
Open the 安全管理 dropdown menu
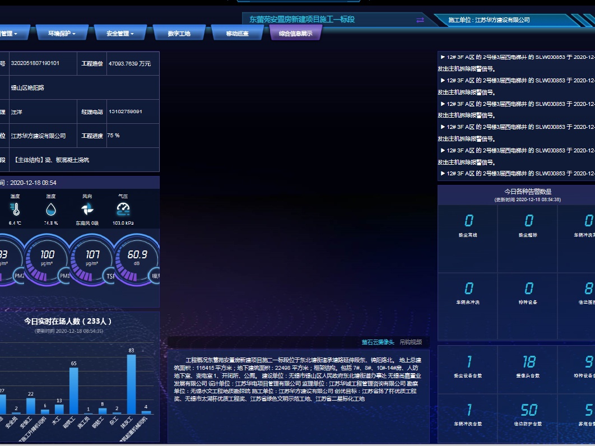tap(120, 34)
